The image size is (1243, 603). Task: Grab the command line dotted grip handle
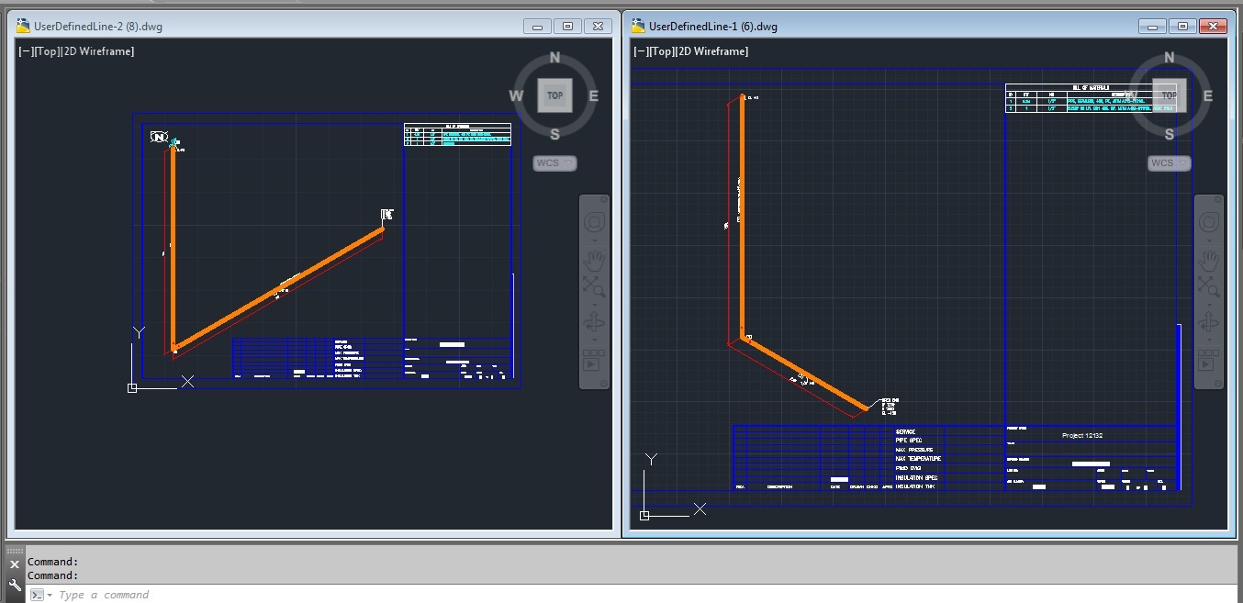pyautogui.click(x=15, y=551)
